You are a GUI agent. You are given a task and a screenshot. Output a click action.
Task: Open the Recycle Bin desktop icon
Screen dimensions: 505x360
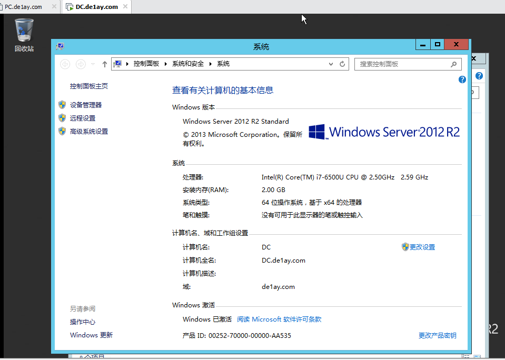(24, 35)
